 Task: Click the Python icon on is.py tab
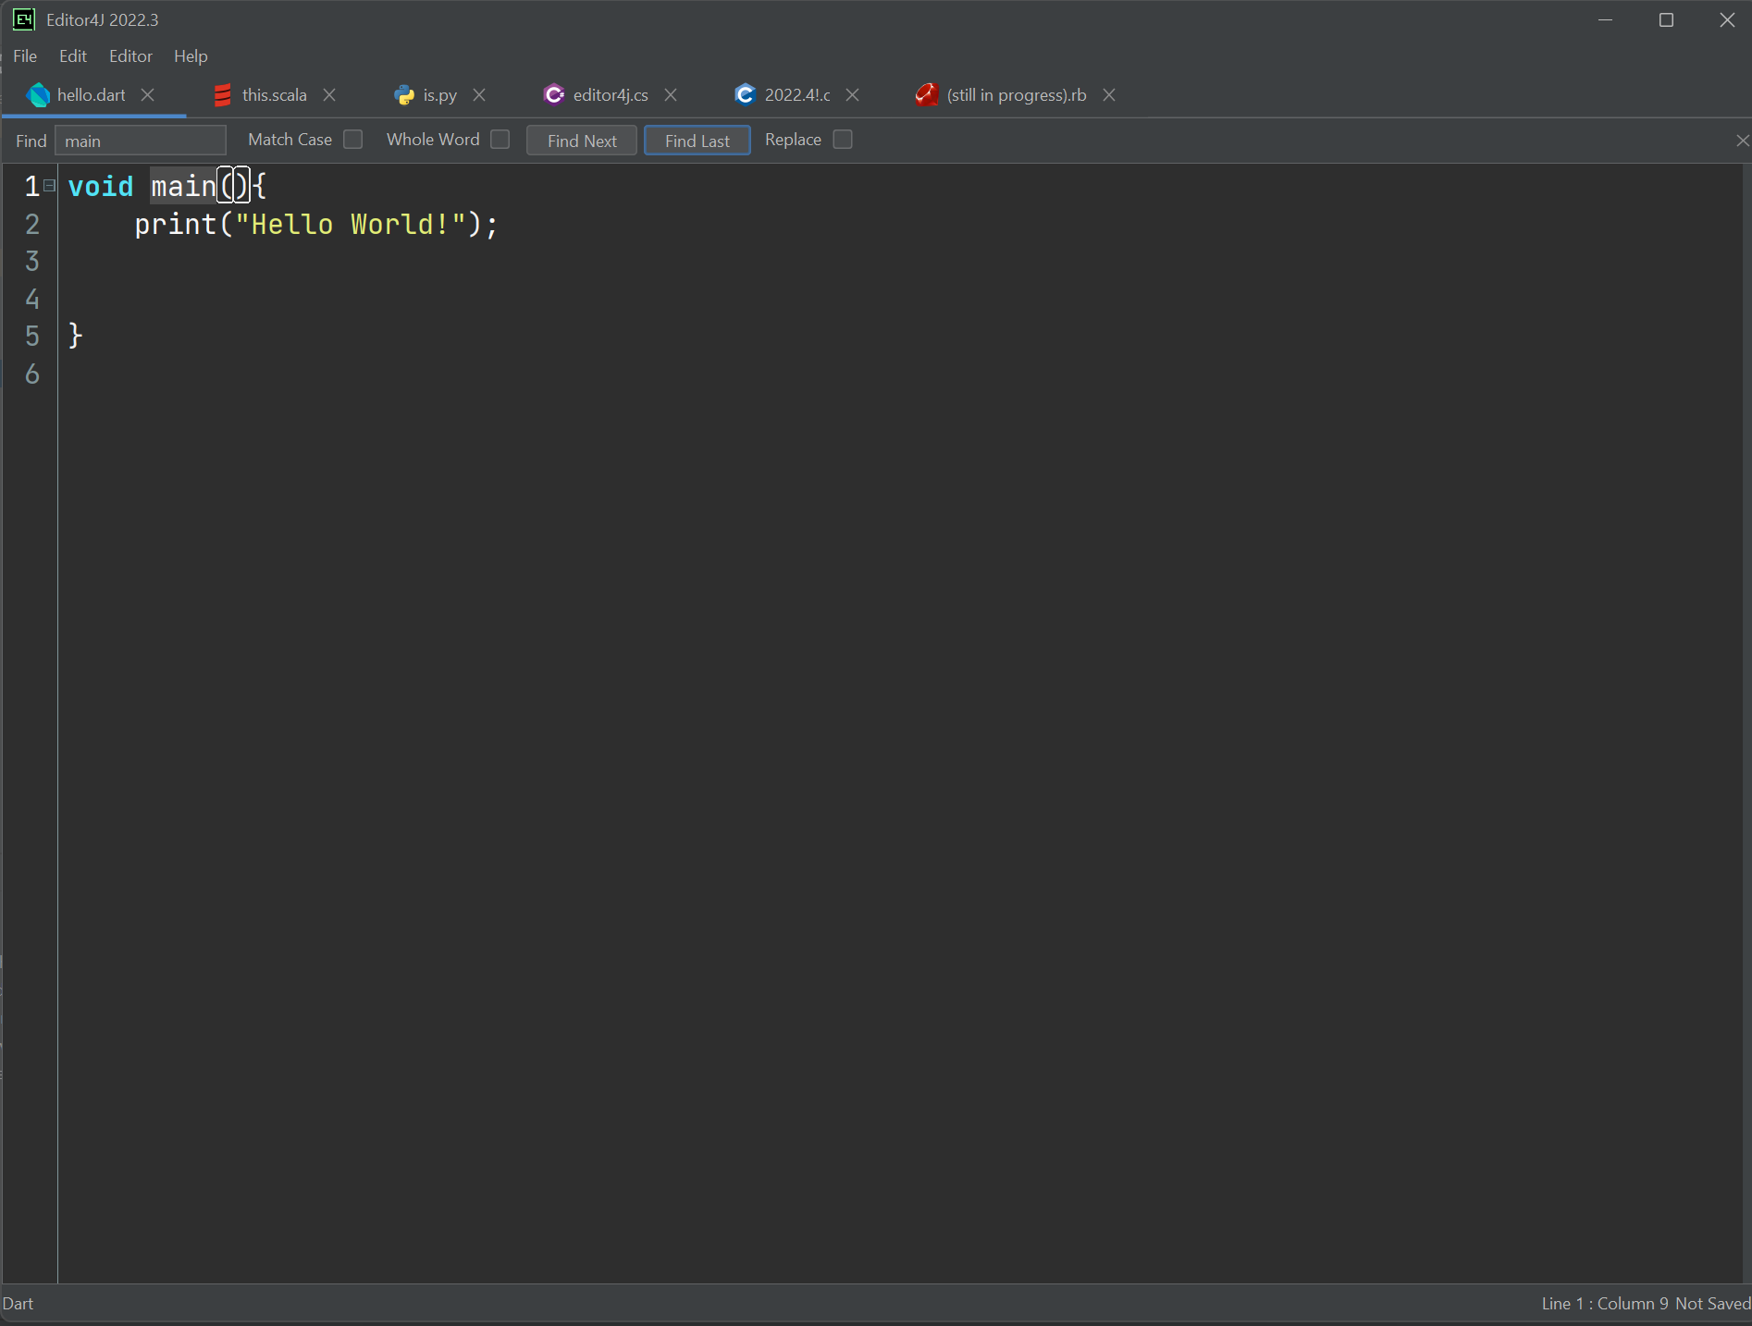pos(404,95)
